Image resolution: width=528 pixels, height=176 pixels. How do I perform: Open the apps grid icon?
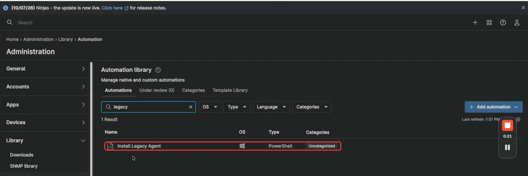[x=489, y=23]
